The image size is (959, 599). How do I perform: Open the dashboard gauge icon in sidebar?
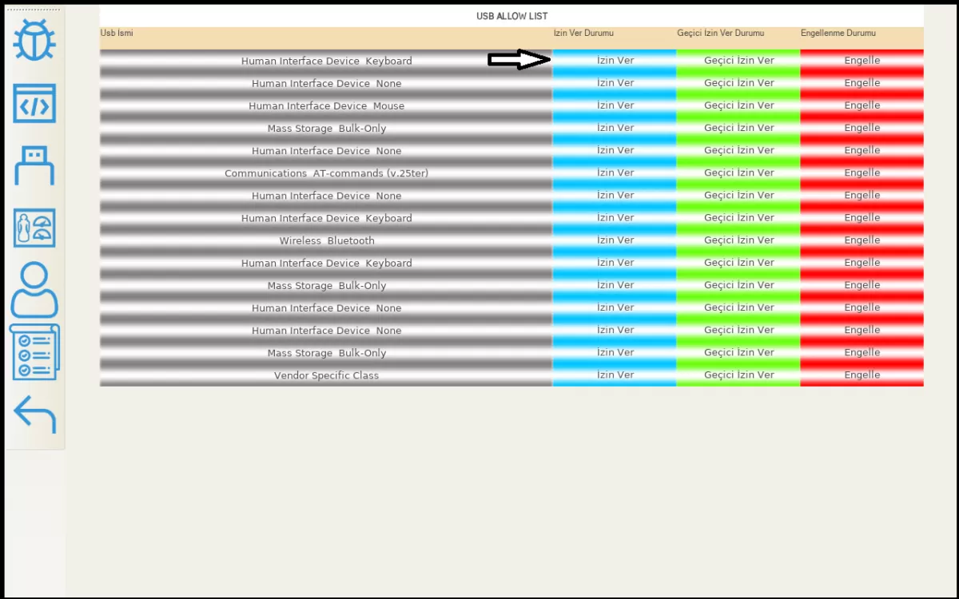coord(34,228)
